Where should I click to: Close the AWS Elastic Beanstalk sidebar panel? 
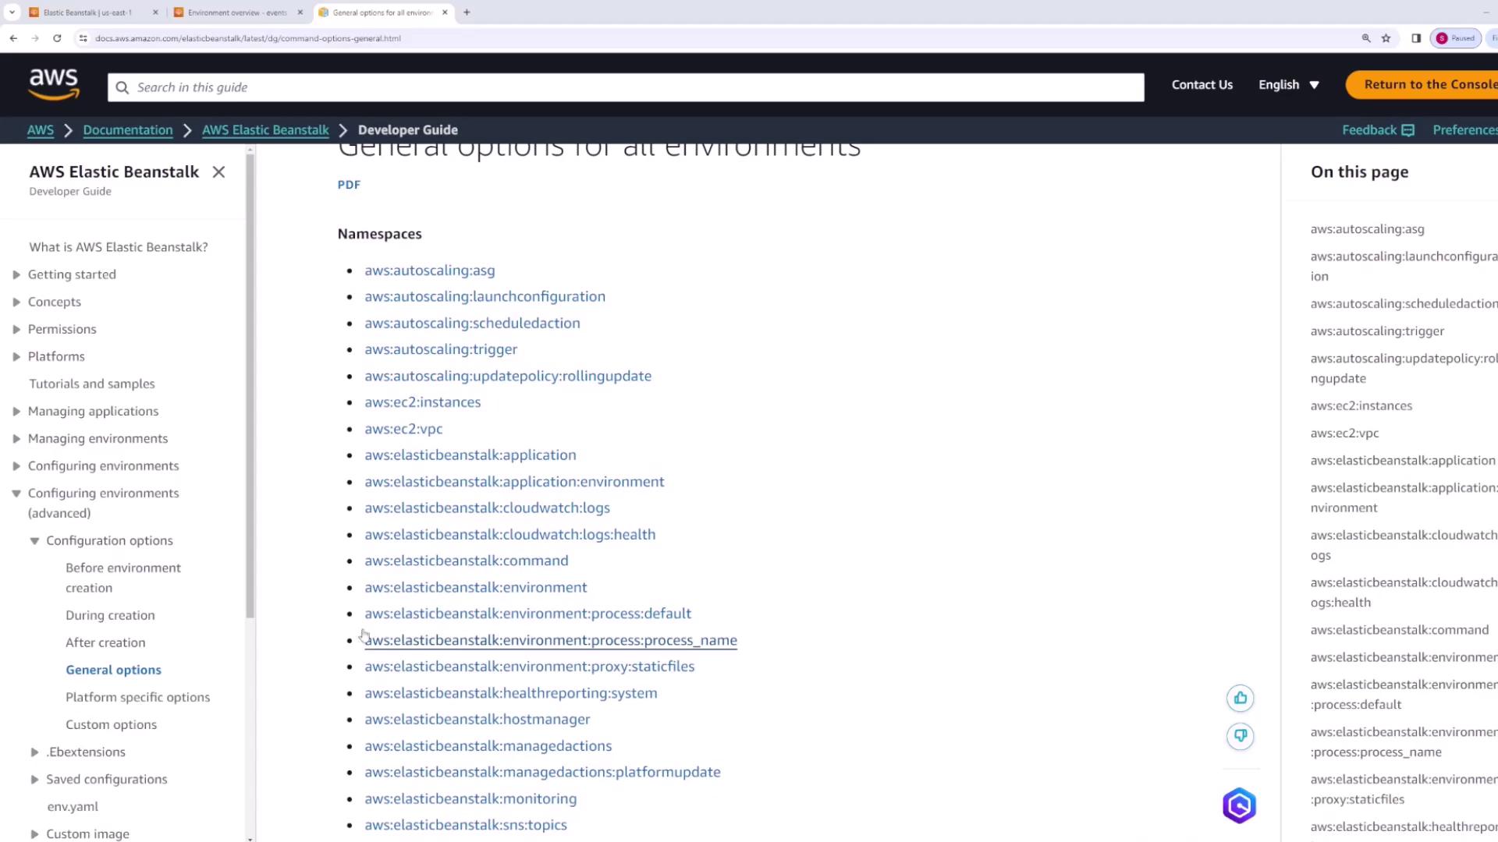218,172
